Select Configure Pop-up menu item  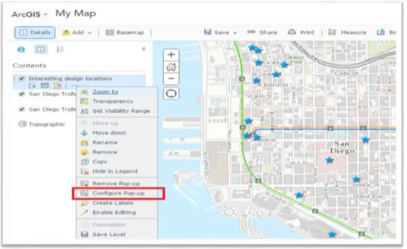118,193
